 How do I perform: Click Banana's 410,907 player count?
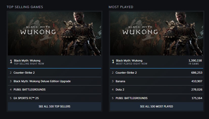point(197,81)
